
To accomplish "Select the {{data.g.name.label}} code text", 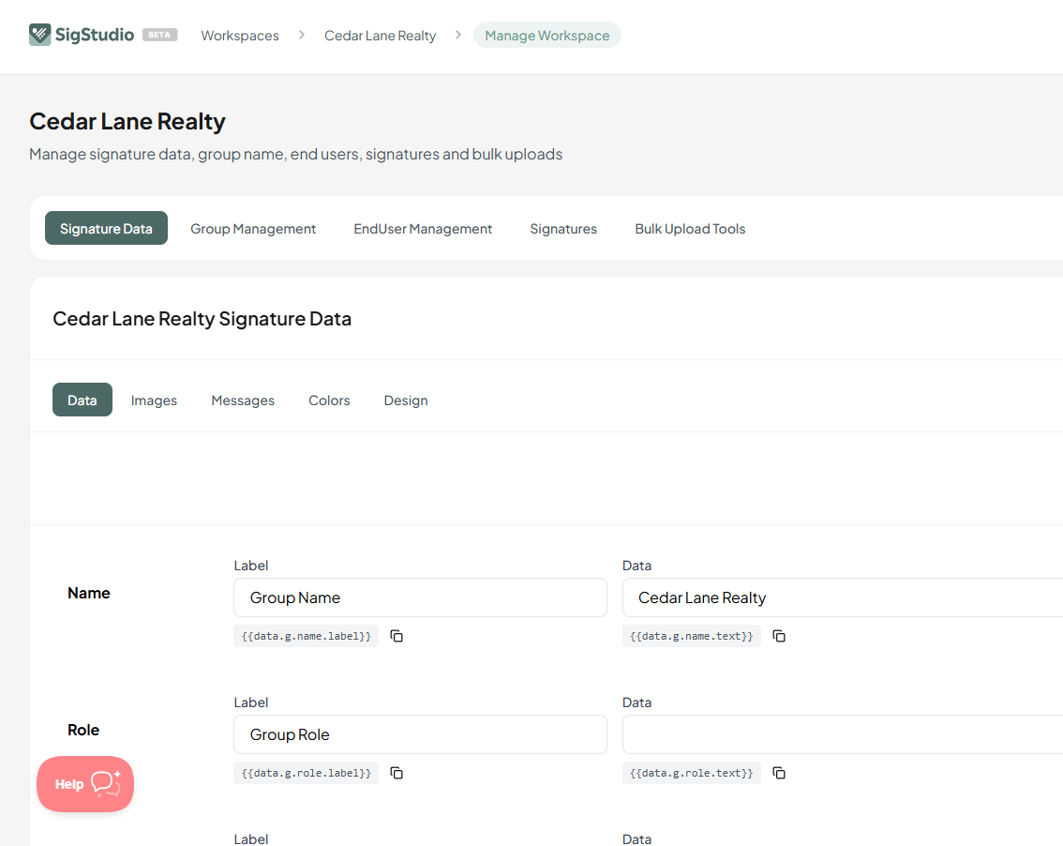I will pyautogui.click(x=307, y=636).
